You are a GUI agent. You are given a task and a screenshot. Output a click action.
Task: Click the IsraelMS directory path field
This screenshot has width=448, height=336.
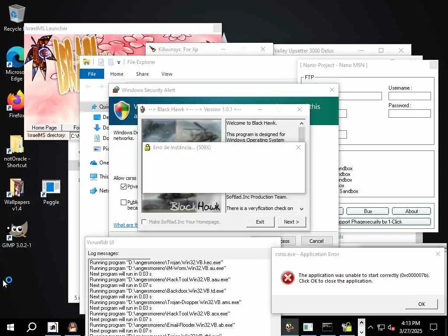click(x=75, y=136)
